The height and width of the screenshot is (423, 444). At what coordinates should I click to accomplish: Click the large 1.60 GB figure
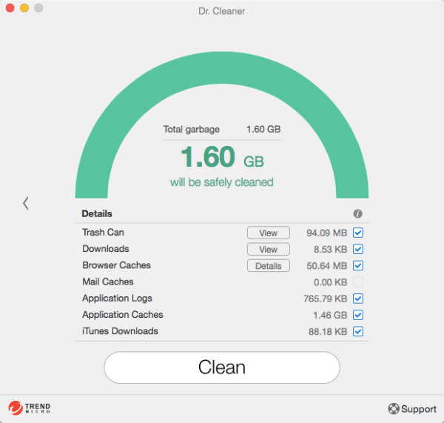coord(222,156)
